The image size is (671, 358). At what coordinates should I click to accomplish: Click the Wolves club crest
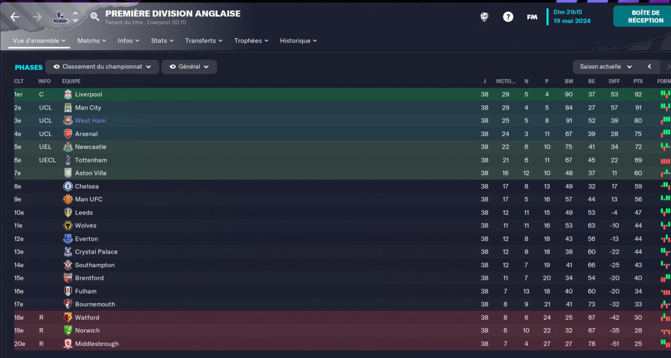tap(68, 225)
